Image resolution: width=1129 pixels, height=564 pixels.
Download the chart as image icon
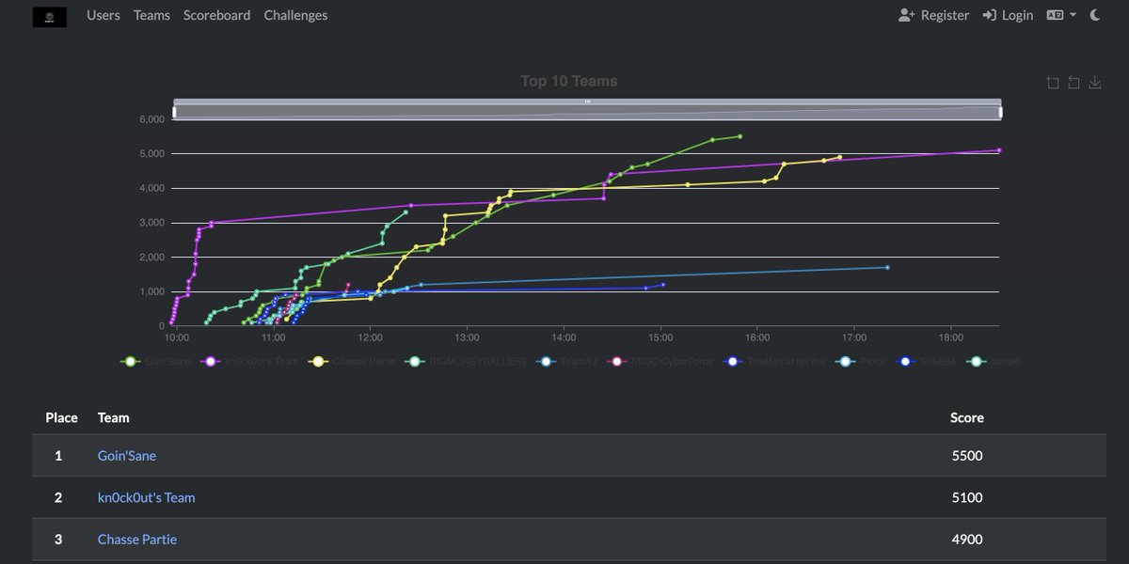(1094, 83)
